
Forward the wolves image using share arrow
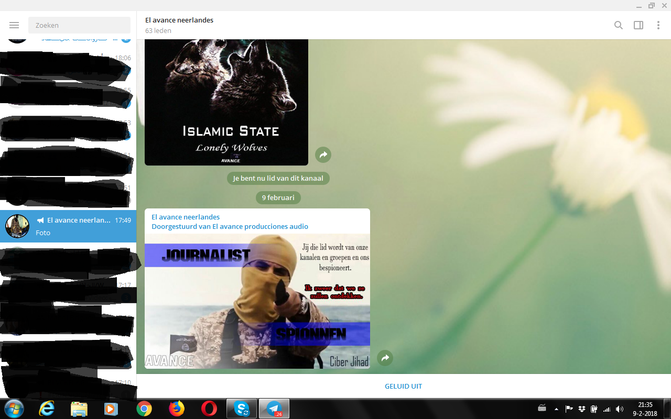click(323, 155)
